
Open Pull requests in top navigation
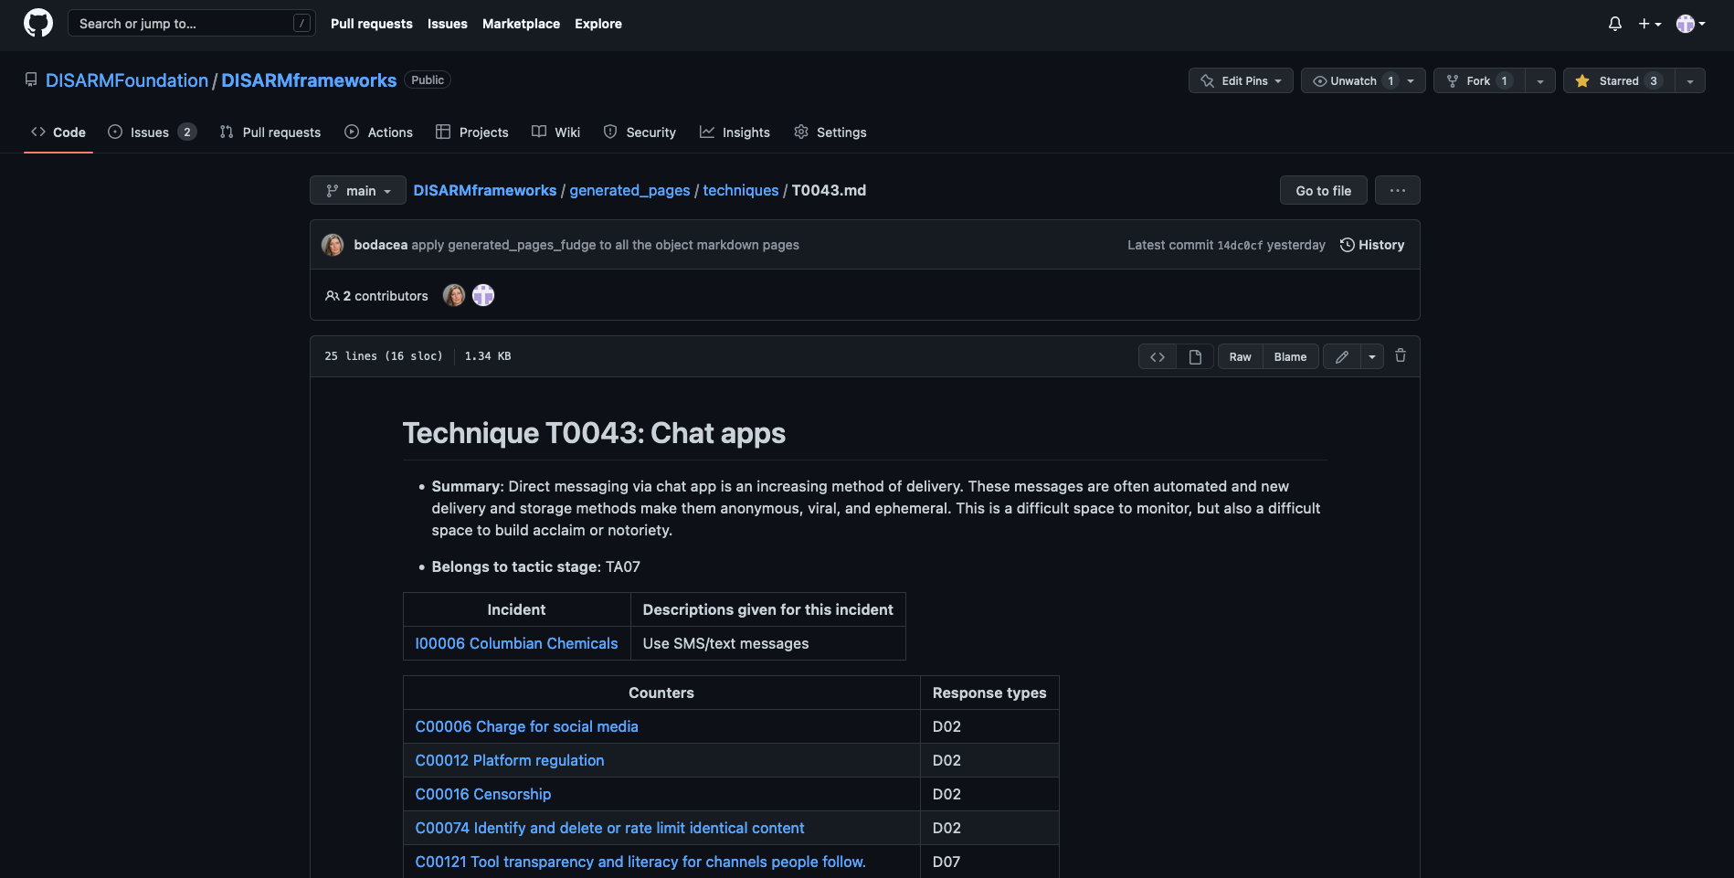tap(371, 24)
